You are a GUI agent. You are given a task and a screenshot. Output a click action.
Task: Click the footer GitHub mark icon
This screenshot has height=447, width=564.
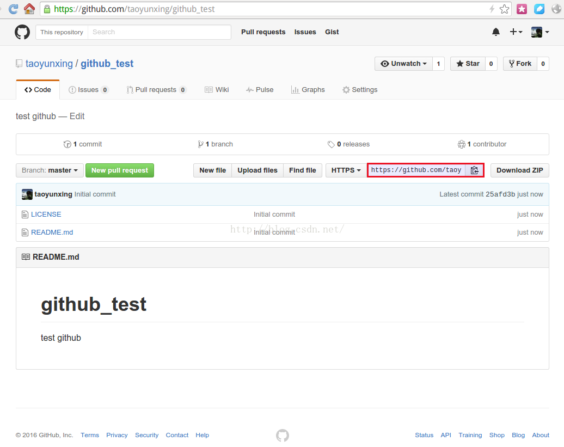[x=283, y=435]
